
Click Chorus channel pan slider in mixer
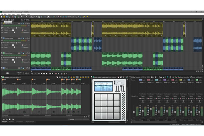click(x=143, y=101)
